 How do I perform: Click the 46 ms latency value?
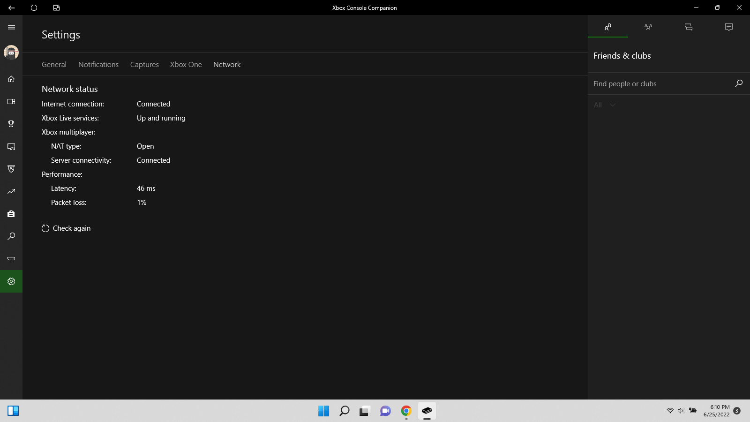click(146, 188)
